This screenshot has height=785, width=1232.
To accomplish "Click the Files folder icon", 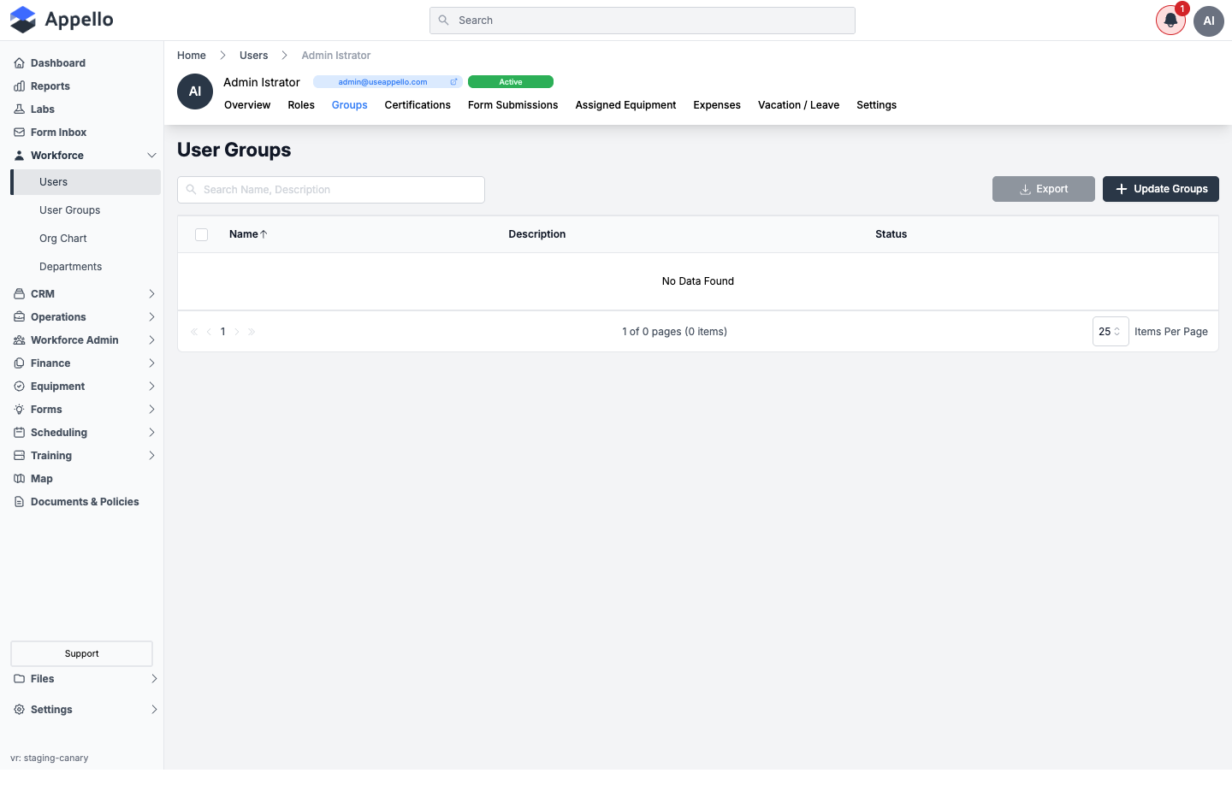I will (19, 679).
